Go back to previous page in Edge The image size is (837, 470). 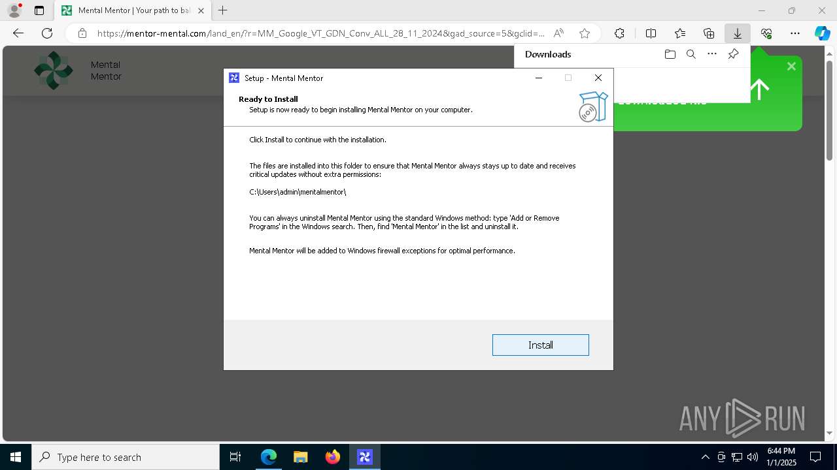click(18, 33)
